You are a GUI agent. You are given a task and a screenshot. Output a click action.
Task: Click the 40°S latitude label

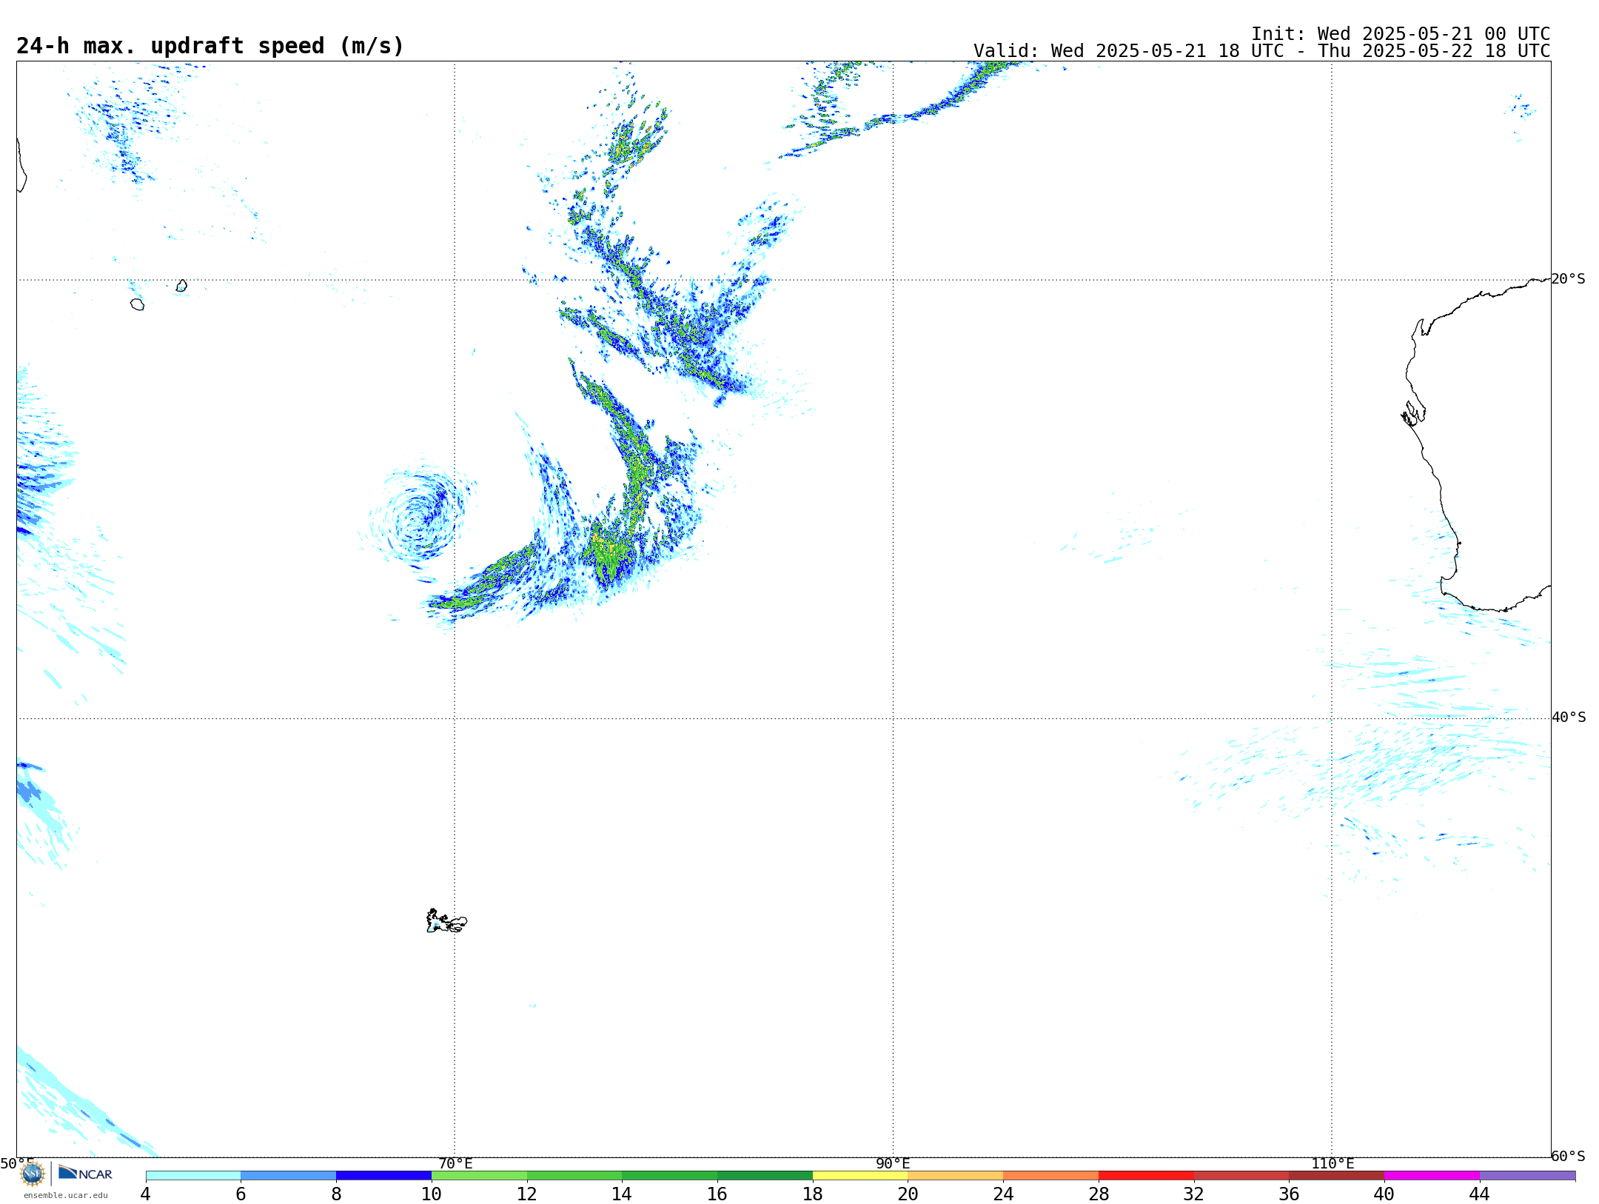point(1569,718)
